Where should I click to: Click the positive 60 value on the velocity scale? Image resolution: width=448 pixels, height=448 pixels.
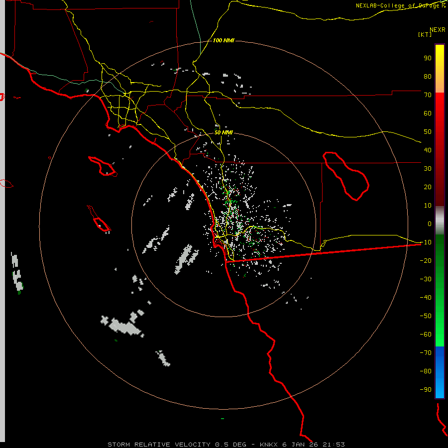428,113
